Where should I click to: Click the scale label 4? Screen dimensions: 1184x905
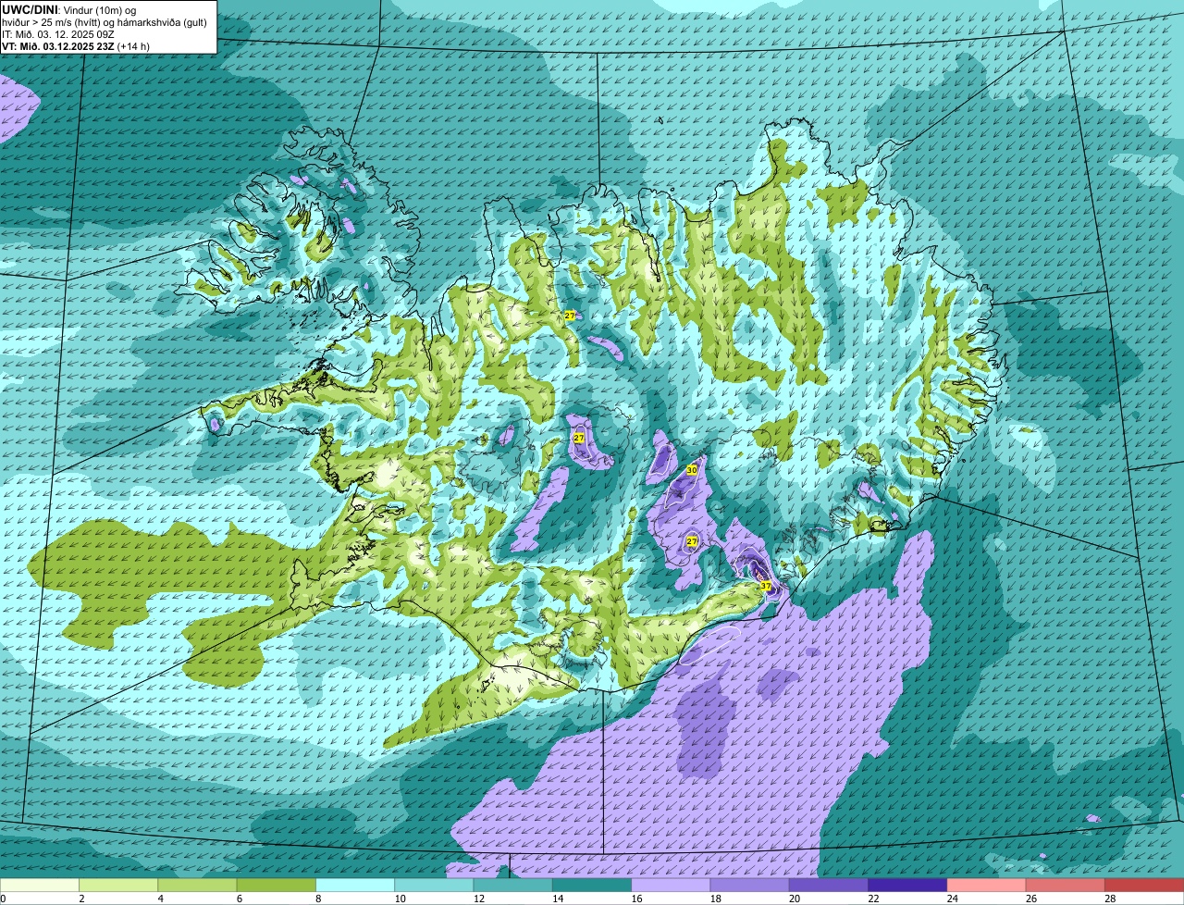pyautogui.click(x=160, y=899)
